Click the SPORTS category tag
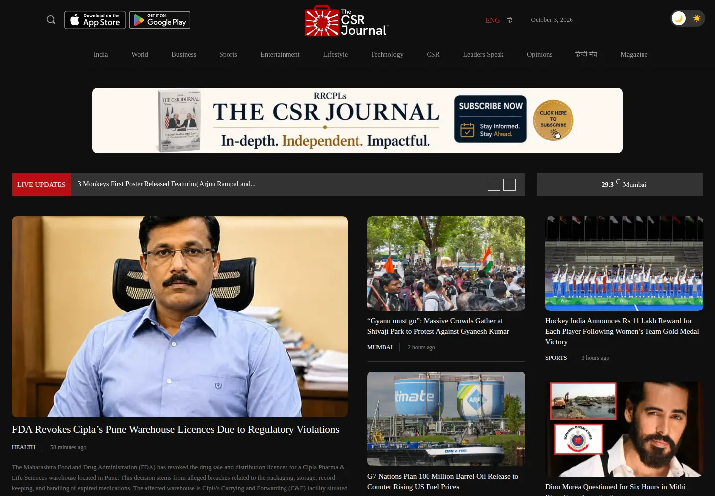 pos(556,358)
